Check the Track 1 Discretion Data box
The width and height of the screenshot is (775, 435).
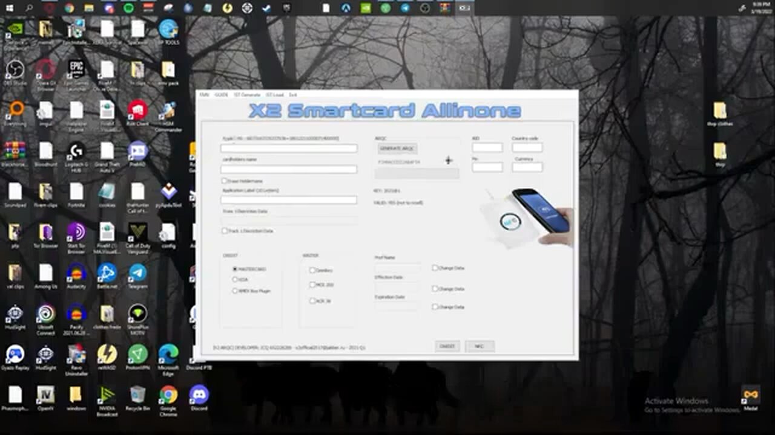(x=223, y=231)
